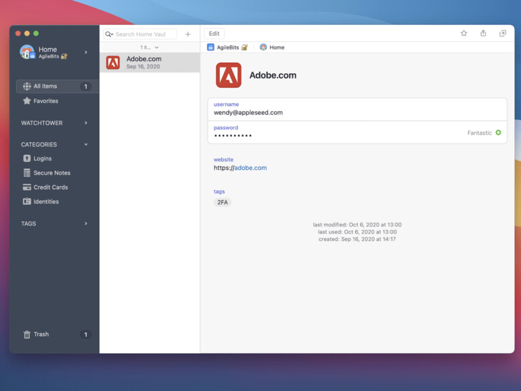Click the Favorites star icon in sidebar
Image resolution: width=521 pixels, height=391 pixels.
27,101
